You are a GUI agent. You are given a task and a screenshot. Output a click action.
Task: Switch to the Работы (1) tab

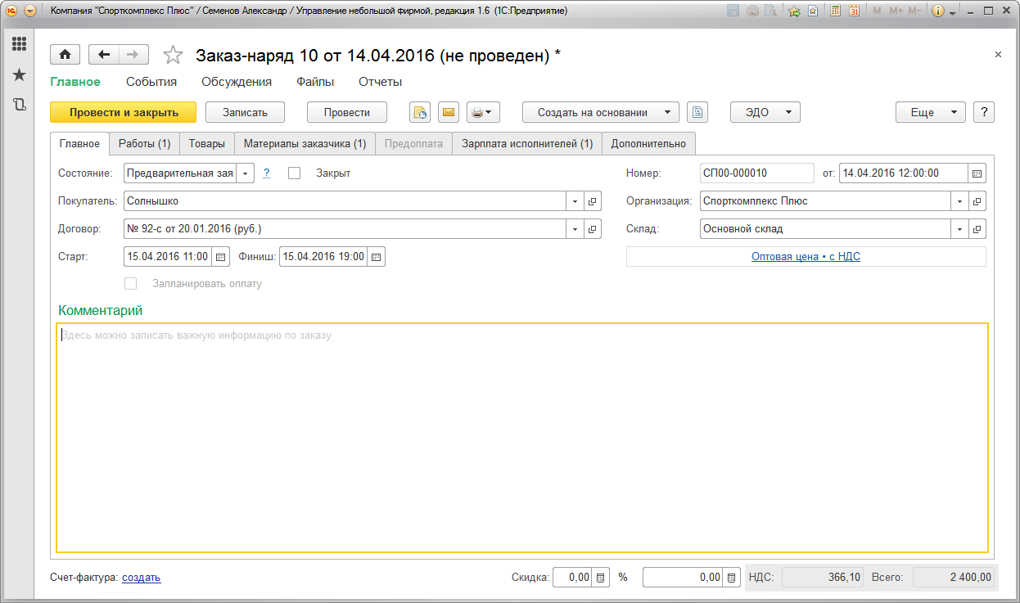click(x=144, y=144)
